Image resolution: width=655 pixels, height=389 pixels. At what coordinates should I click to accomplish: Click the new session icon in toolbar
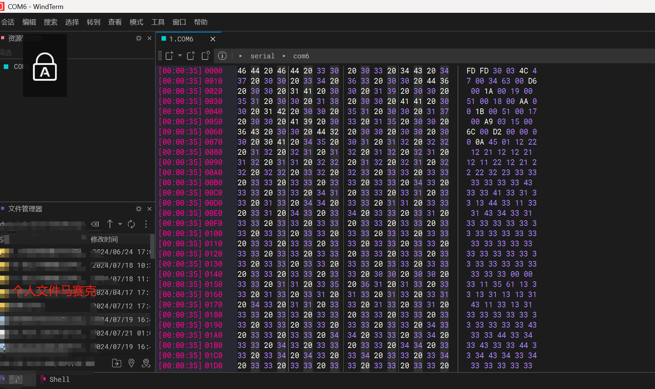pyautogui.click(x=169, y=56)
